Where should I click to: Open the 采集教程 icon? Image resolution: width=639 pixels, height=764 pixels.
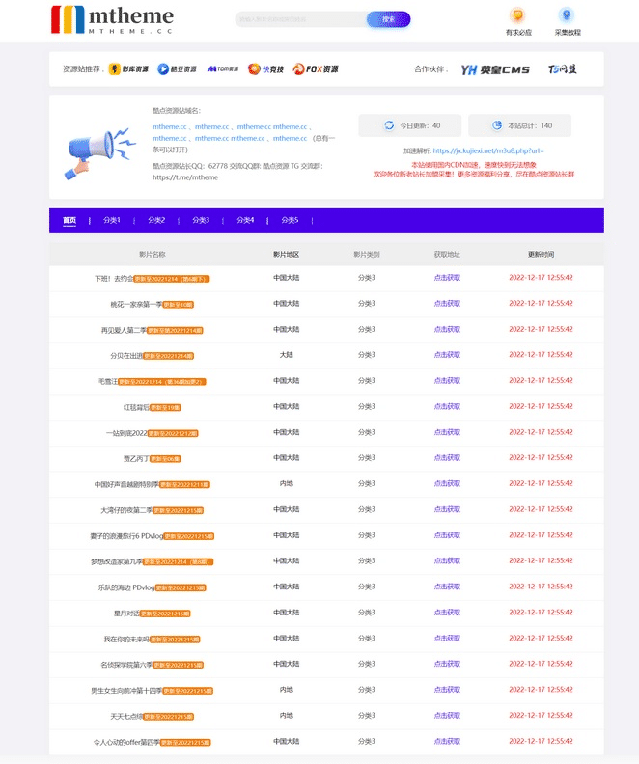coord(567,16)
